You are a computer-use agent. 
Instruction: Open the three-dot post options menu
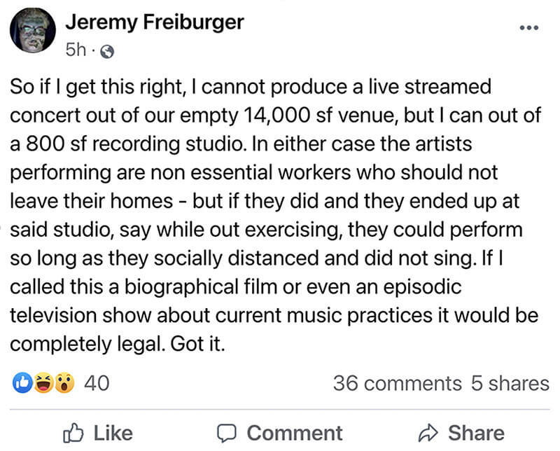[x=530, y=29]
